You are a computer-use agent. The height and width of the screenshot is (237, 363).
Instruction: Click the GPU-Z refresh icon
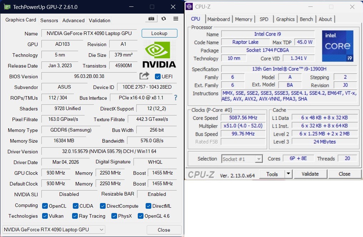point(164,19)
